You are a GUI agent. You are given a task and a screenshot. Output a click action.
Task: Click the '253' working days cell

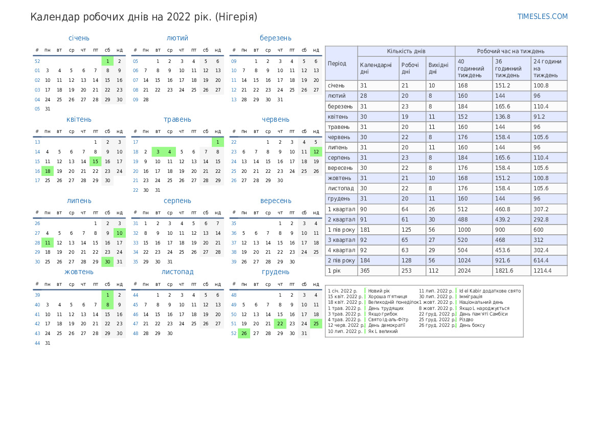[x=413, y=271]
